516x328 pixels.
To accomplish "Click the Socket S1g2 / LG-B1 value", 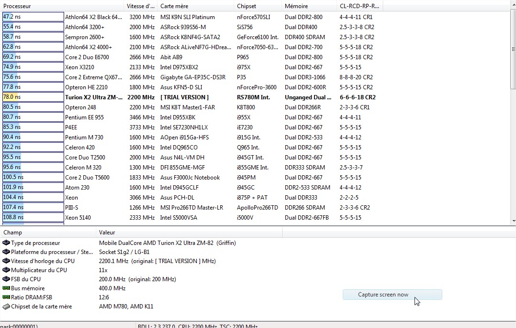I will [x=124, y=252].
